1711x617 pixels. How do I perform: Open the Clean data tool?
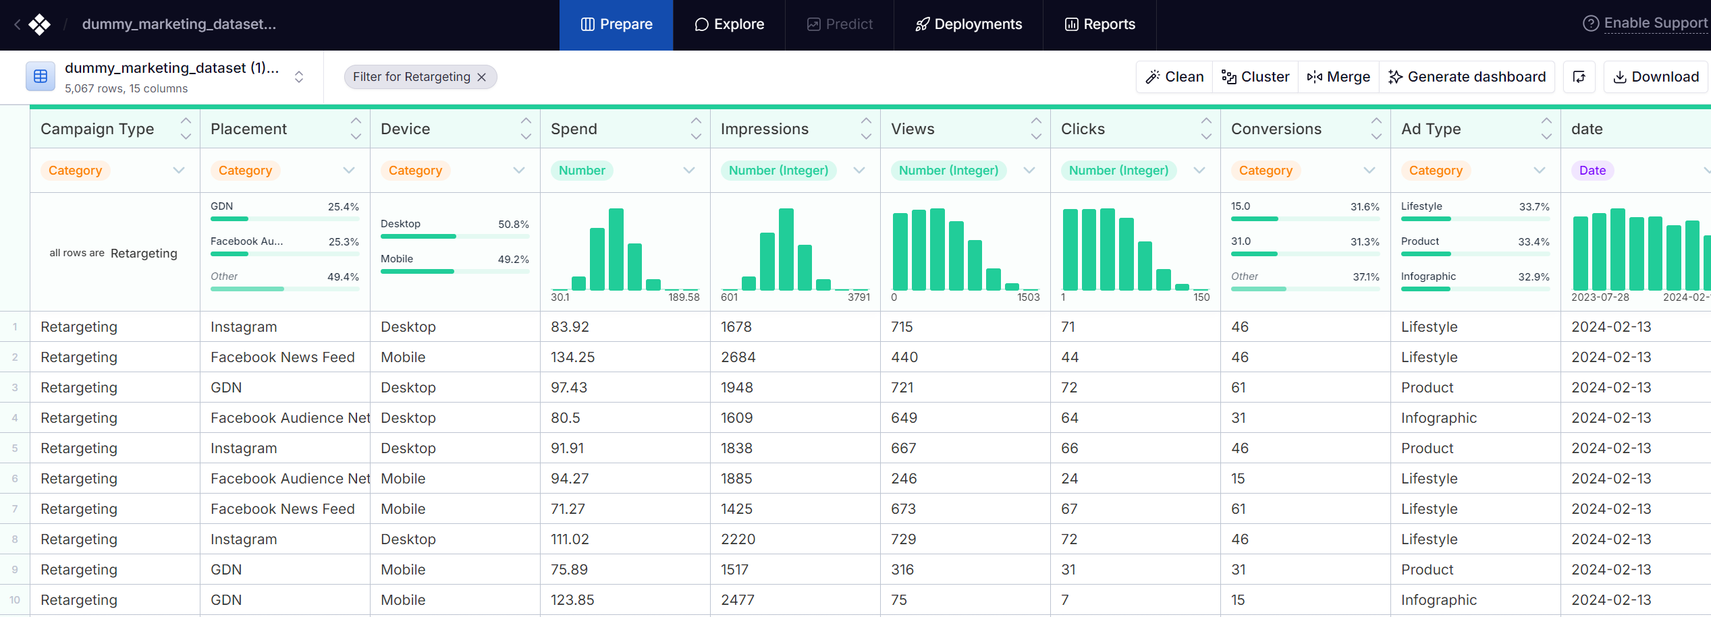pos(1174,77)
